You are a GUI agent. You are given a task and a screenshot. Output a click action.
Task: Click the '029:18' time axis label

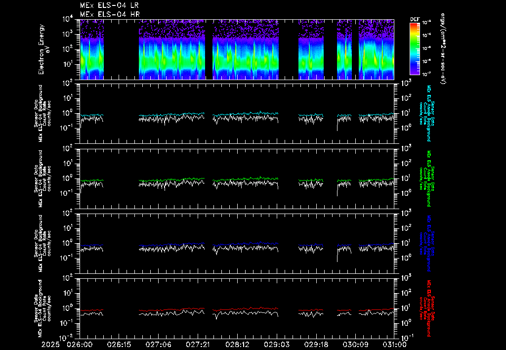coord(316,345)
